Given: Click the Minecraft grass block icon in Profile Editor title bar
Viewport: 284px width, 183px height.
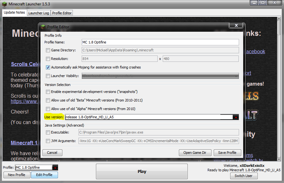Looking at the screenshot, I should (43, 27).
